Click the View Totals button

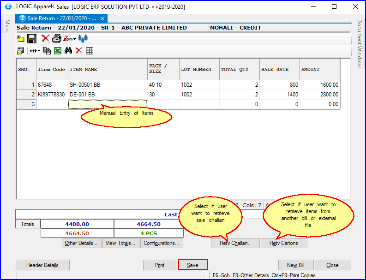click(x=120, y=243)
